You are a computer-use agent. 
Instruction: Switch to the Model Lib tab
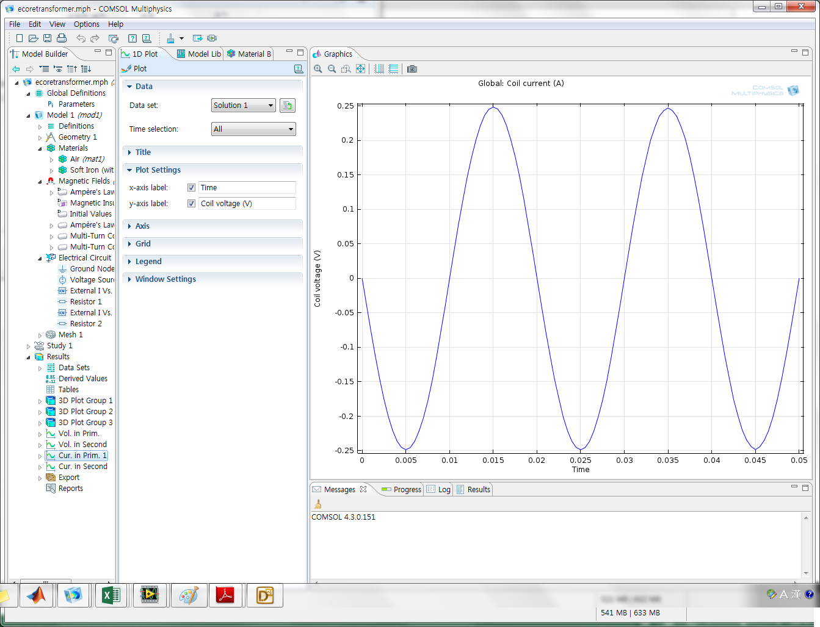point(200,54)
